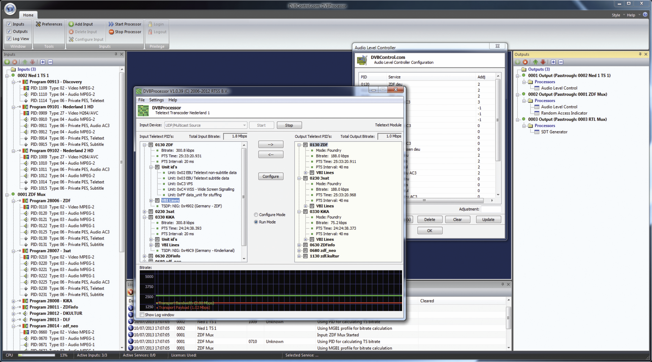Expand the 0230 3sat output entry

click(299, 178)
